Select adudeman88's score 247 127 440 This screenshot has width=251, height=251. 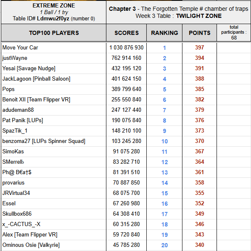point(126,110)
